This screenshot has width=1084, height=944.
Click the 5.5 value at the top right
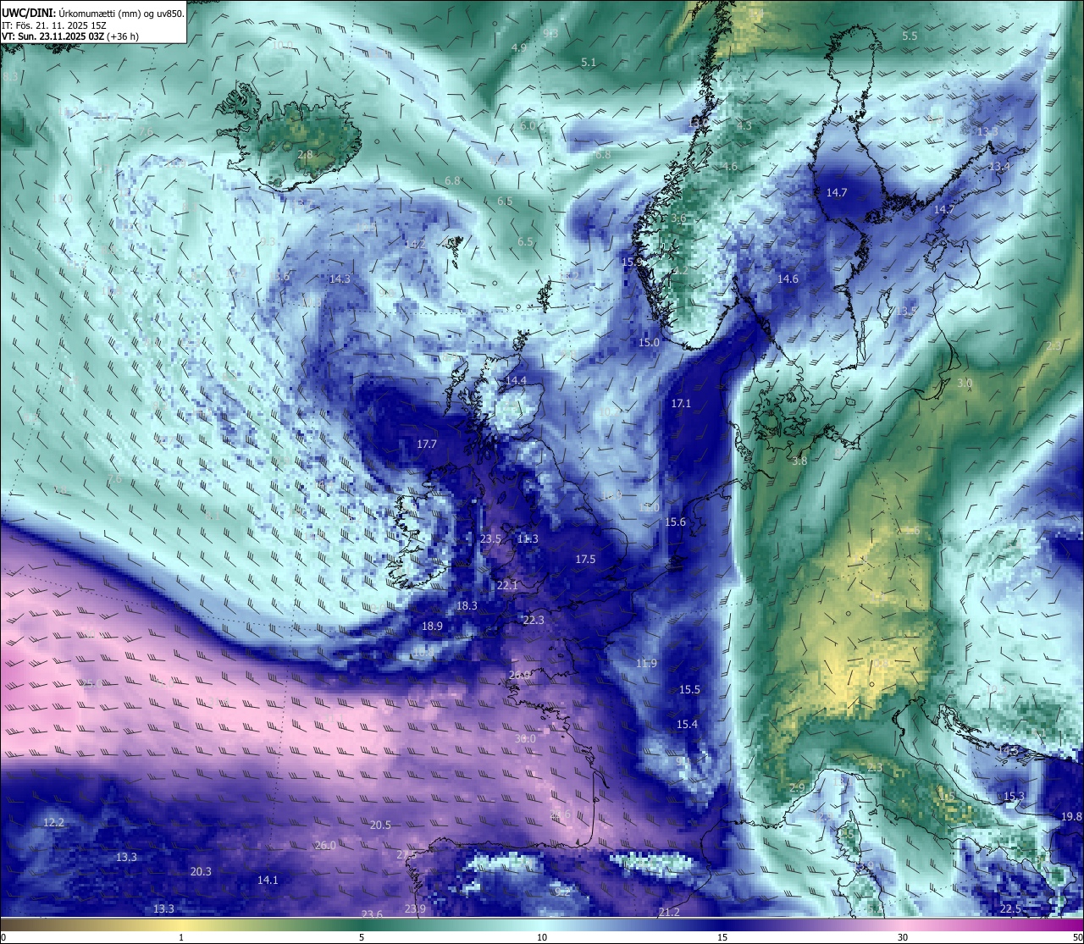910,36
